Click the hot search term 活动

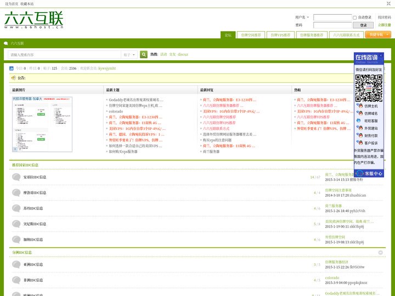[163, 54]
